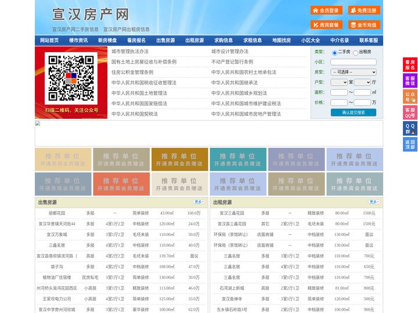
Task: Open the 贵宾套餐 package button
Action: tap(326, 25)
